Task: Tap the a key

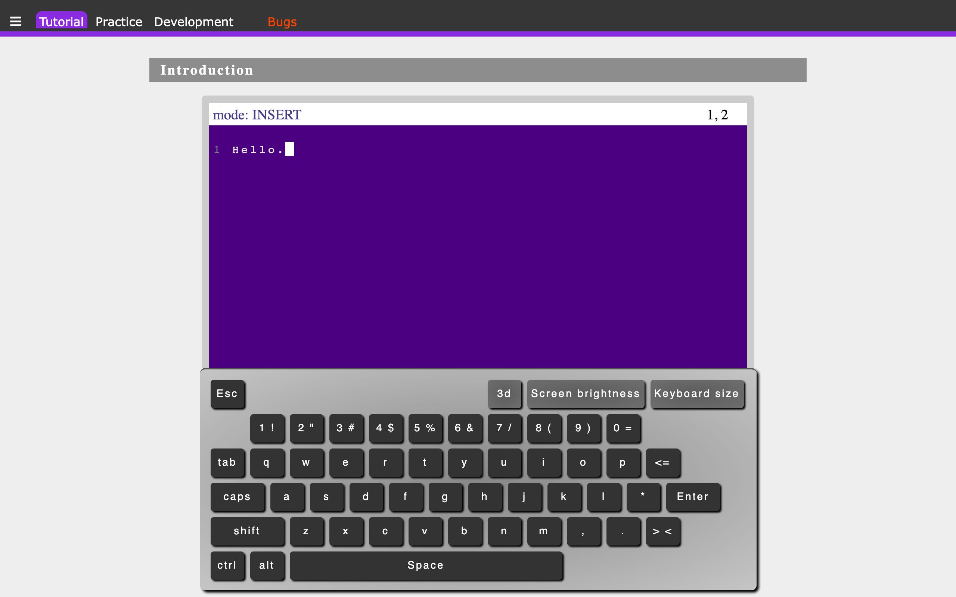Action: pos(287,497)
